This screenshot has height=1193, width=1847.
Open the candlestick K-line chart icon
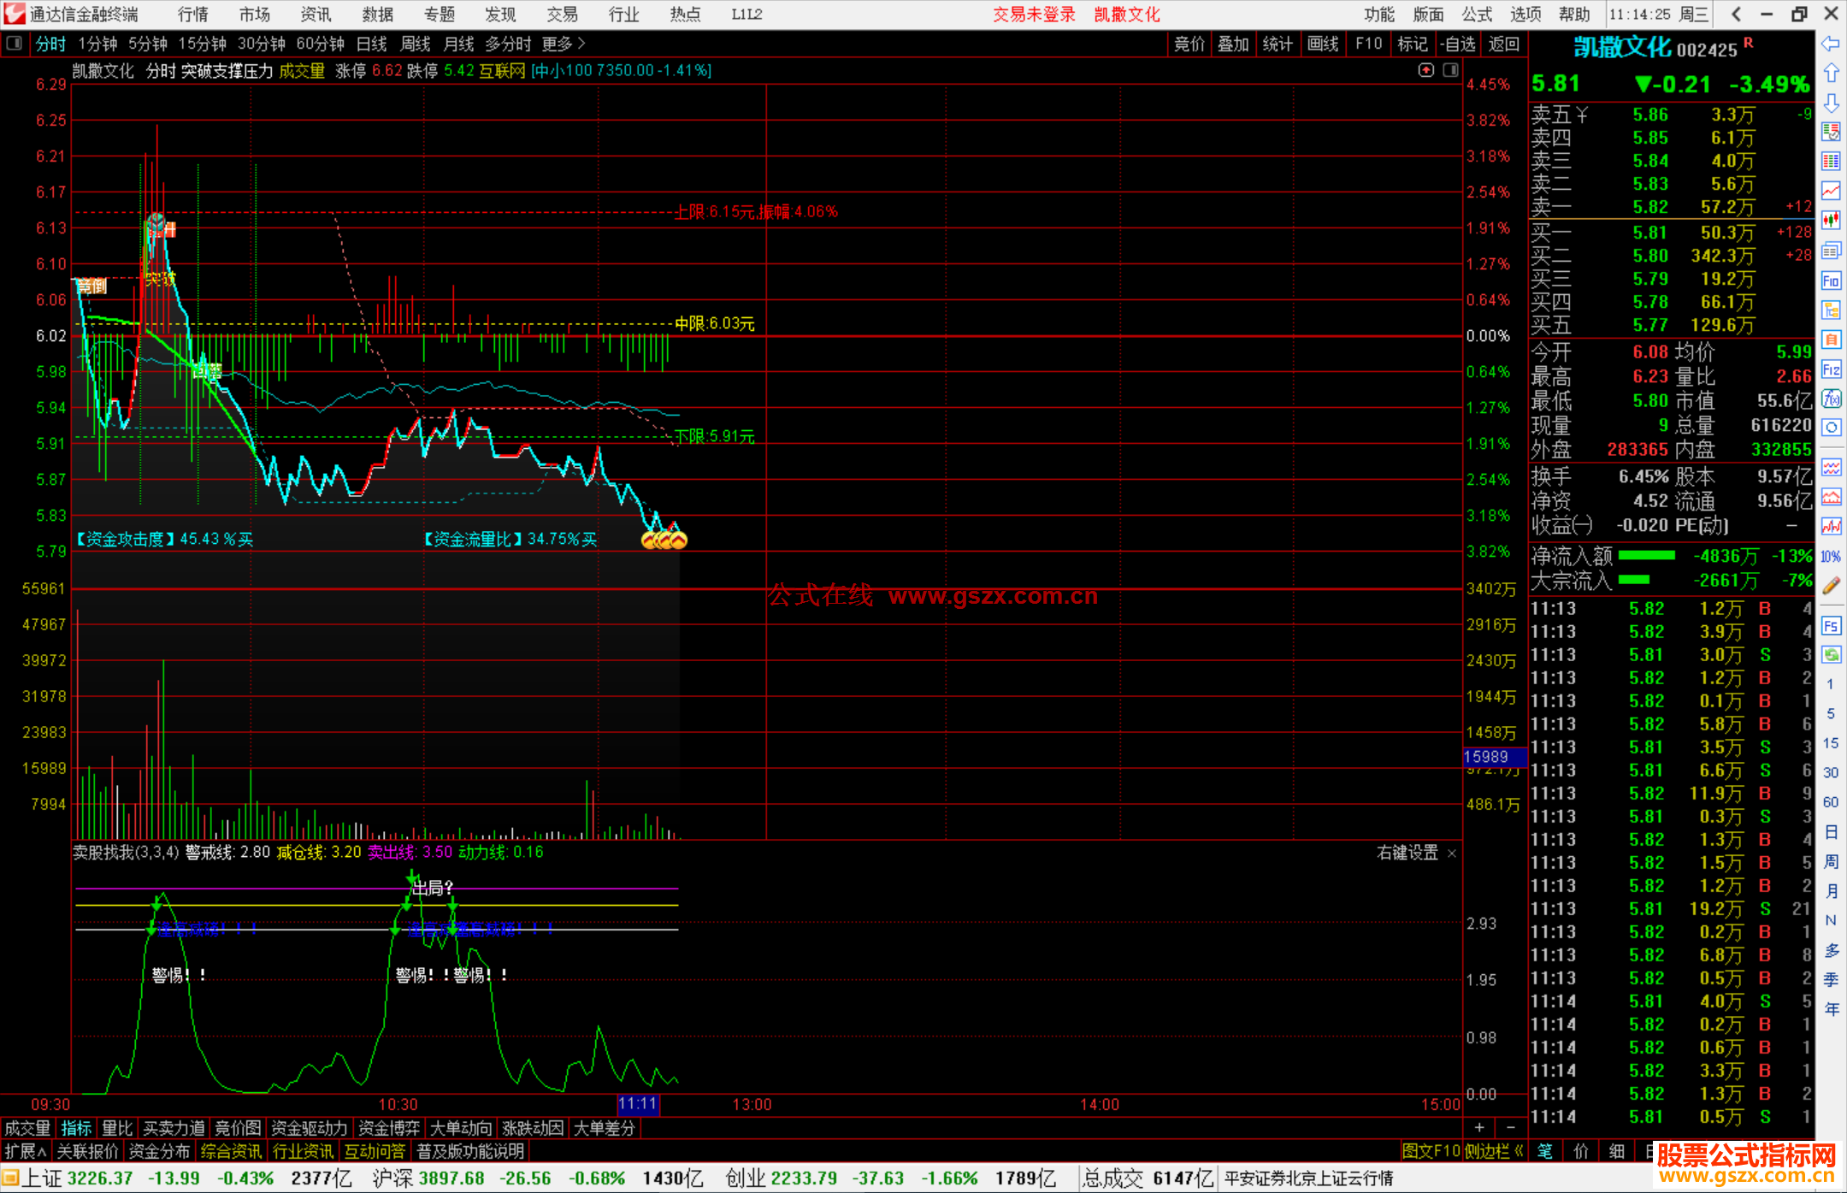tap(1831, 221)
